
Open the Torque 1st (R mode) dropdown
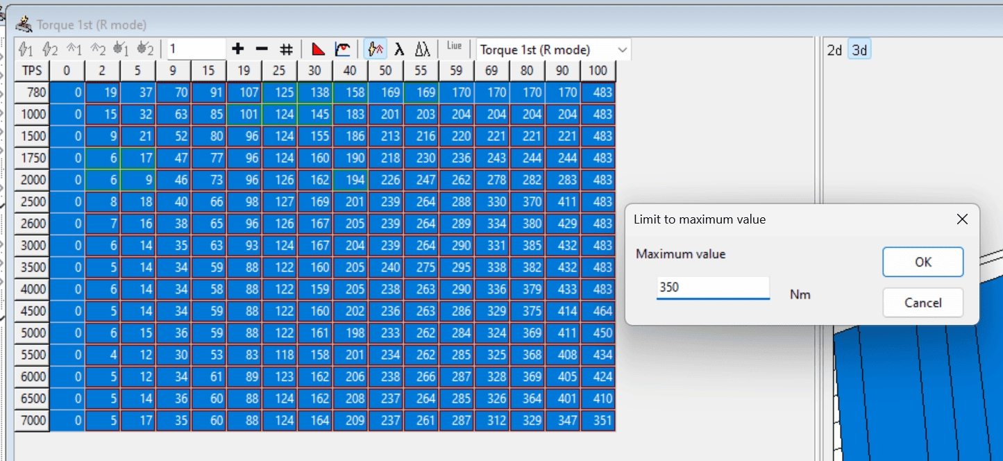553,50
